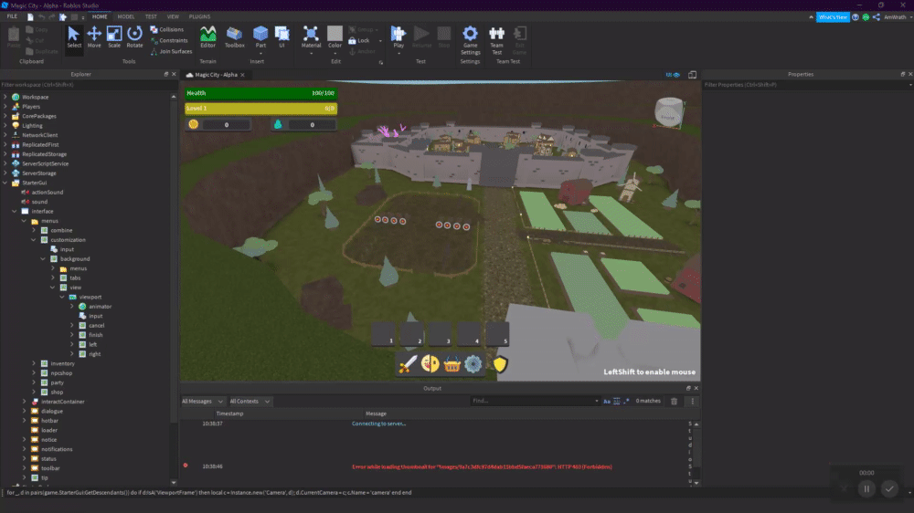
Task: Toggle match case in Output search
Action: pyautogui.click(x=607, y=402)
